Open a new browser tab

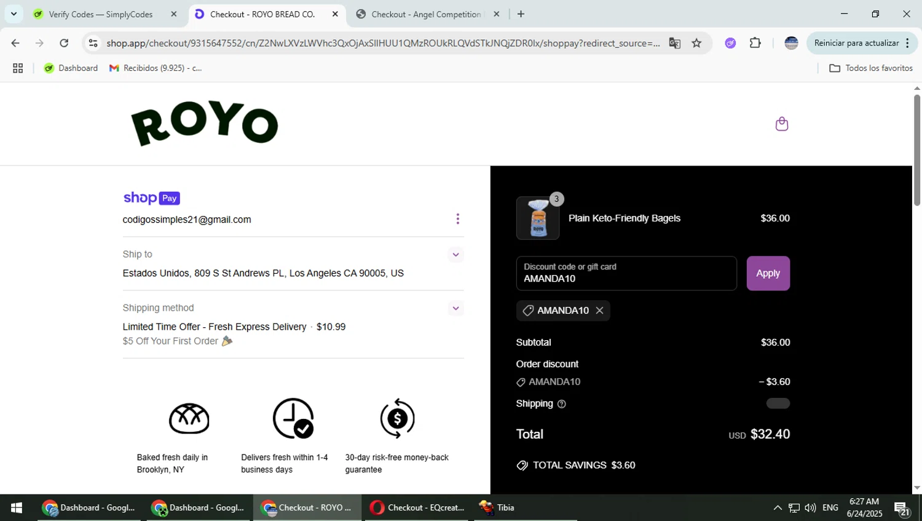point(521,14)
